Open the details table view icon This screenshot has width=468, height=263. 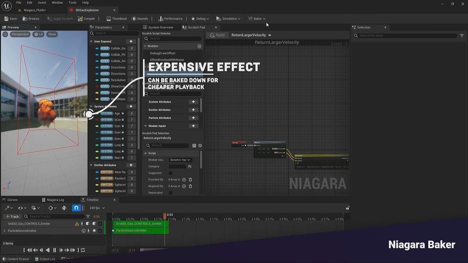(x=194, y=146)
